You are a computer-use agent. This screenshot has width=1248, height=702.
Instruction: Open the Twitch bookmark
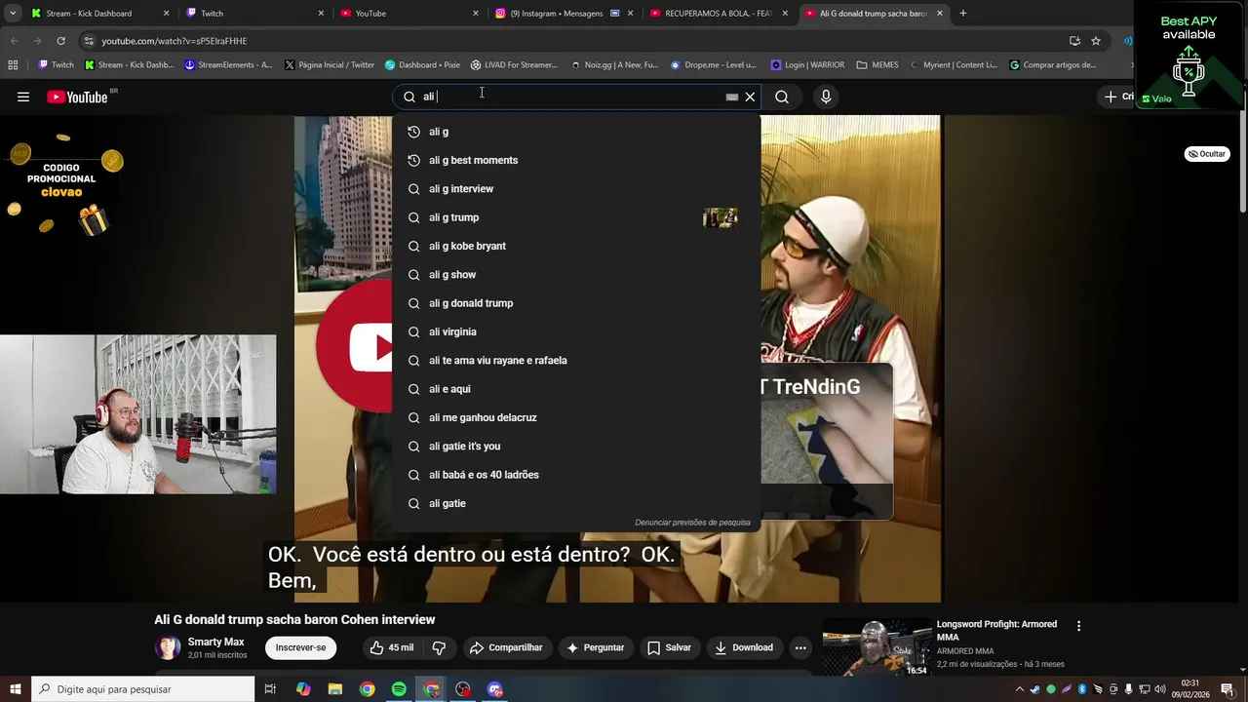pyautogui.click(x=56, y=65)
